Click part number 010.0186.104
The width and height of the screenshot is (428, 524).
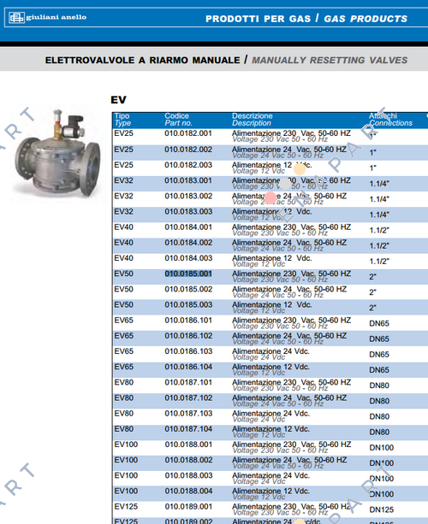188,367
